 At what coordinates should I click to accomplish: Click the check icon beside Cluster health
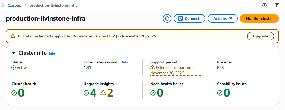(x=14, y=93)
